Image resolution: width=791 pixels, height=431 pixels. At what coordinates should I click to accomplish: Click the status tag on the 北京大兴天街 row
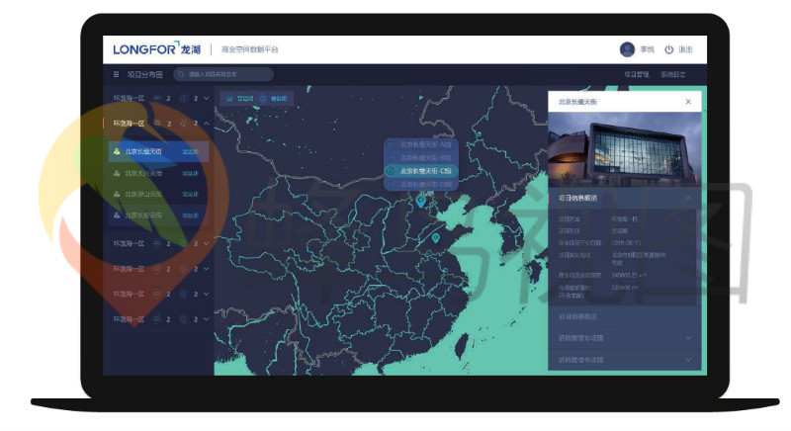(190, 173)
